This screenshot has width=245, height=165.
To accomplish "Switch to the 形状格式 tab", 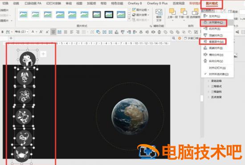I will click(x=195, y=3).
